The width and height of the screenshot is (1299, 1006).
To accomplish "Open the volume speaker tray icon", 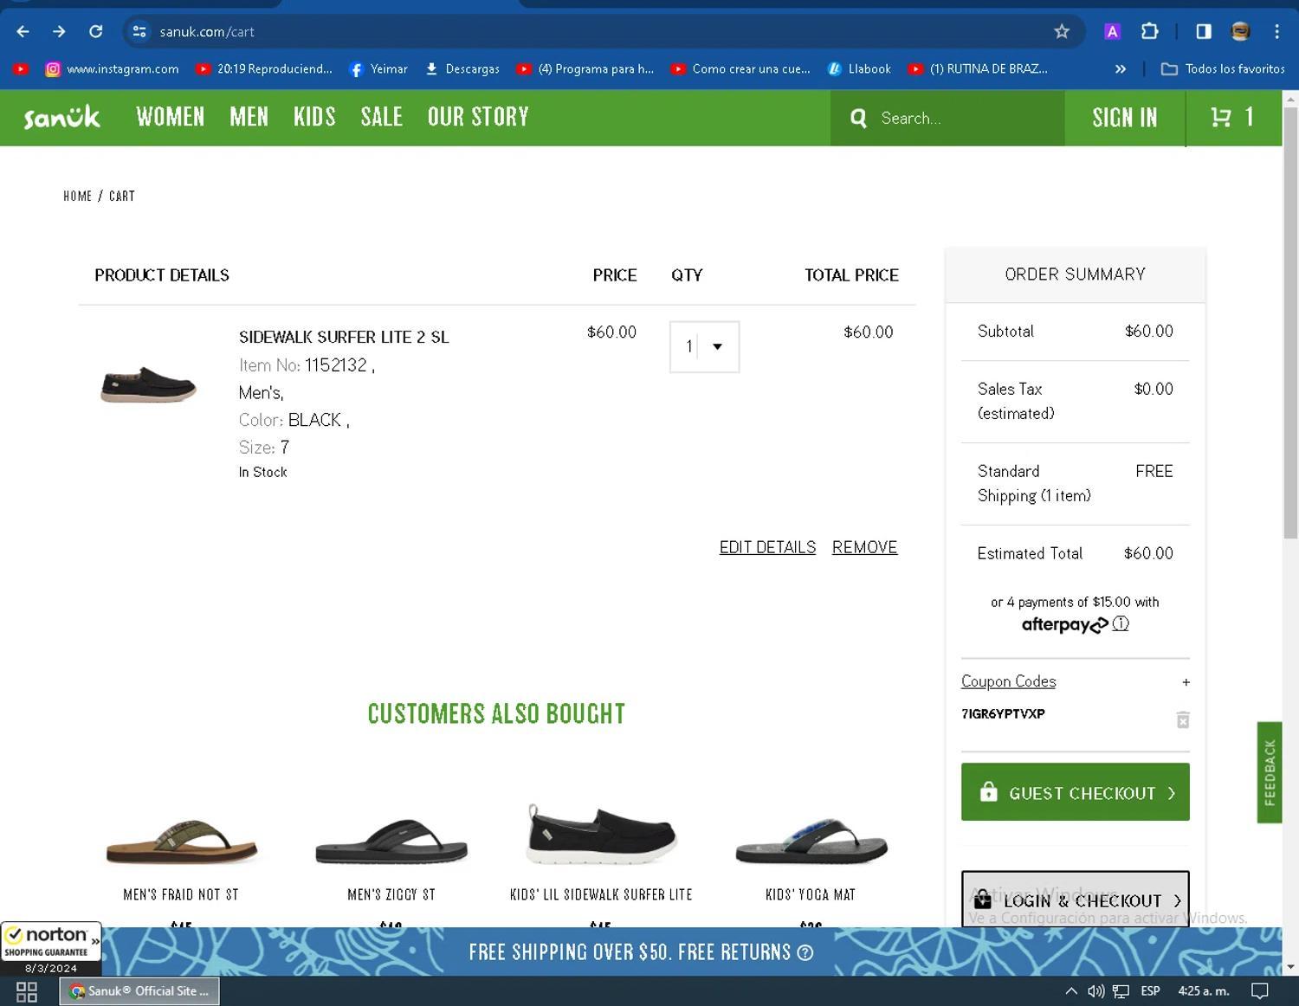I will [1096, 991].
